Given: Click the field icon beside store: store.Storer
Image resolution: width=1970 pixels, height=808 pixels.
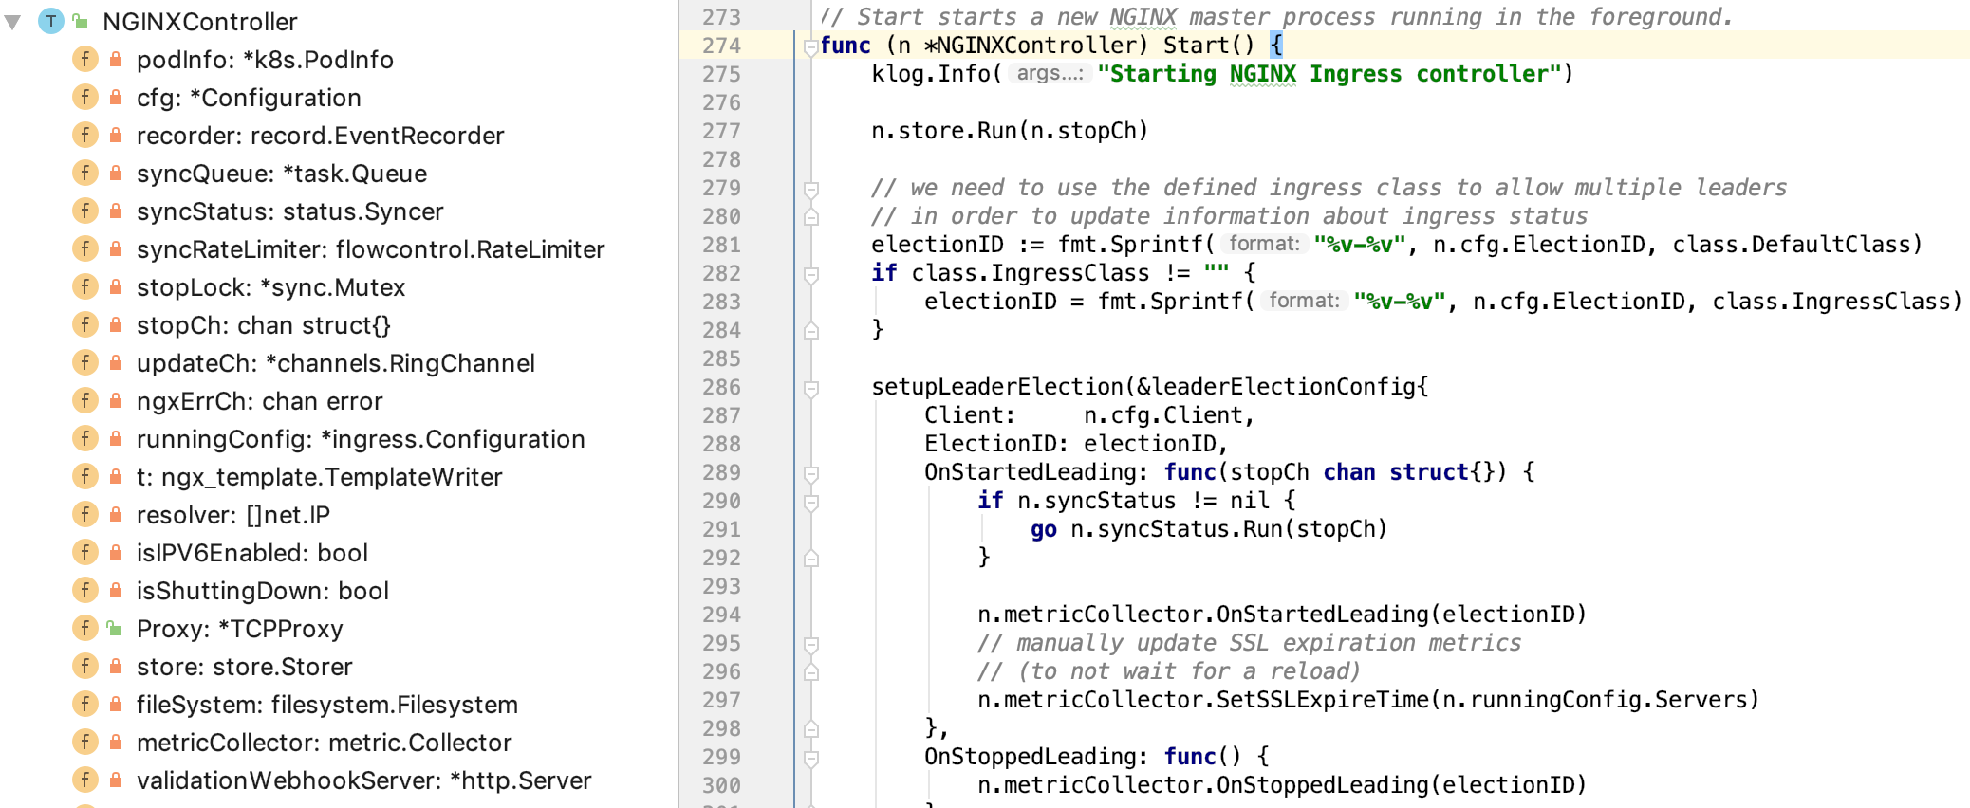Looking at the screenshot, I should click(85, 667).
